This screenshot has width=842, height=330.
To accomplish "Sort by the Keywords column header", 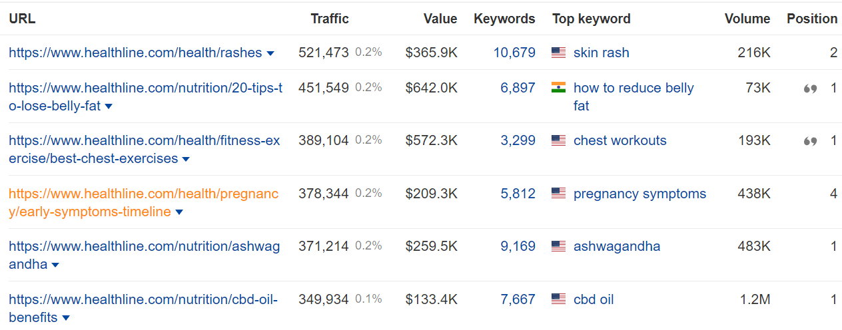I will (504, 19).
